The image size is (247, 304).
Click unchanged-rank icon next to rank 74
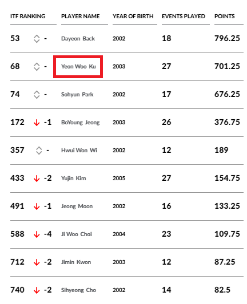click(x=37, y=95)
